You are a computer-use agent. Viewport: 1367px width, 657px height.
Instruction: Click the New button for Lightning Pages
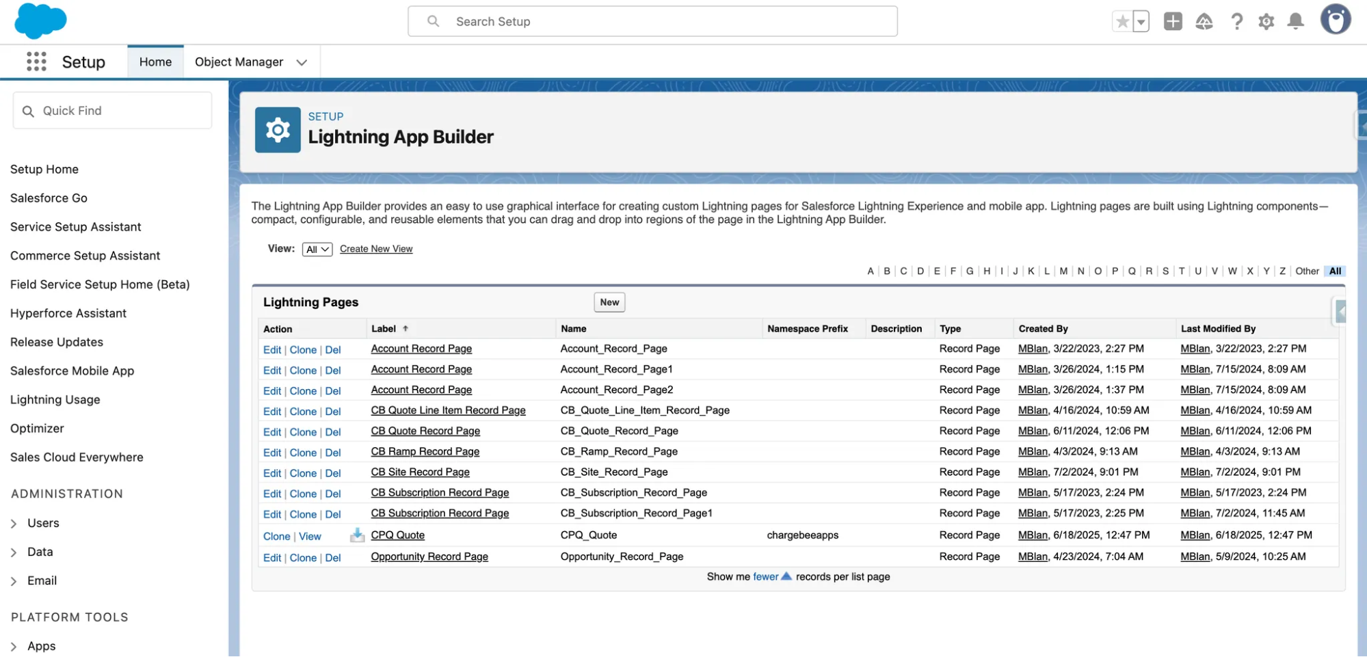coord(609,301)
